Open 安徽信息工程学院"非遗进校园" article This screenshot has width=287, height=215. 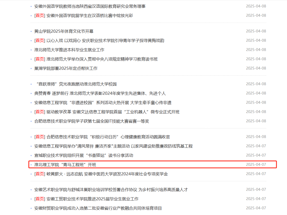point(103,103)
